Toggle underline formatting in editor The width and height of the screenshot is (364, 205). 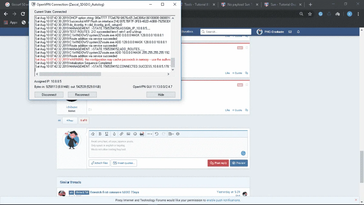point(107,134)
